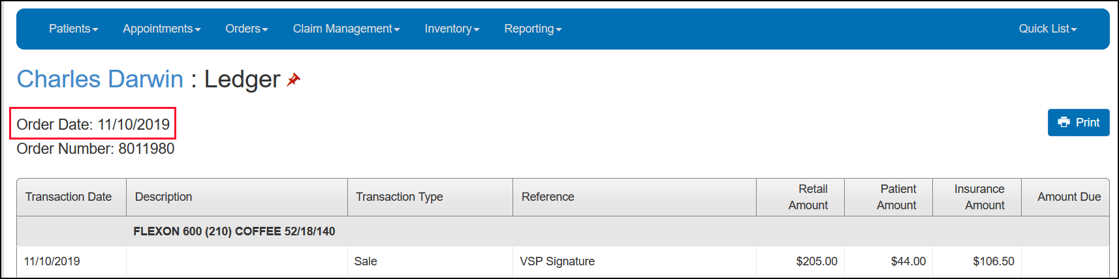Select the FLEXON 600 COFFEE item row
Viewport: 1119px width, 279px height.
point(563,231)
